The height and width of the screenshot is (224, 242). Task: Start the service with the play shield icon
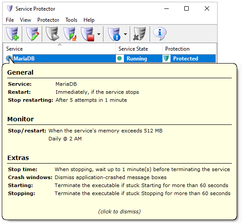click(52, 34)
